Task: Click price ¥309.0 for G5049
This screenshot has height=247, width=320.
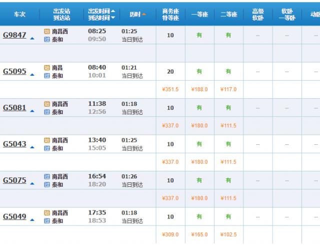Action: [170, 234]
